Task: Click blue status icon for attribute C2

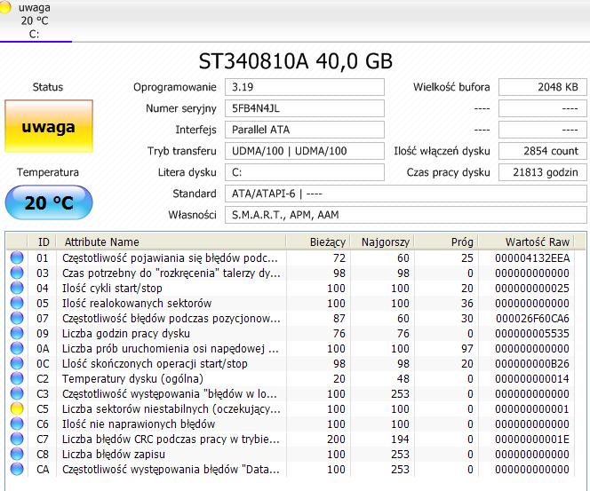Action: pyautogui.click(x=17, y=378)
